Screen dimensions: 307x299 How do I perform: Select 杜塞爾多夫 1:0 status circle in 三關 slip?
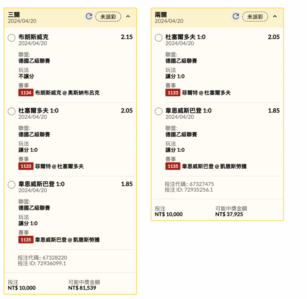pos(12,111)
